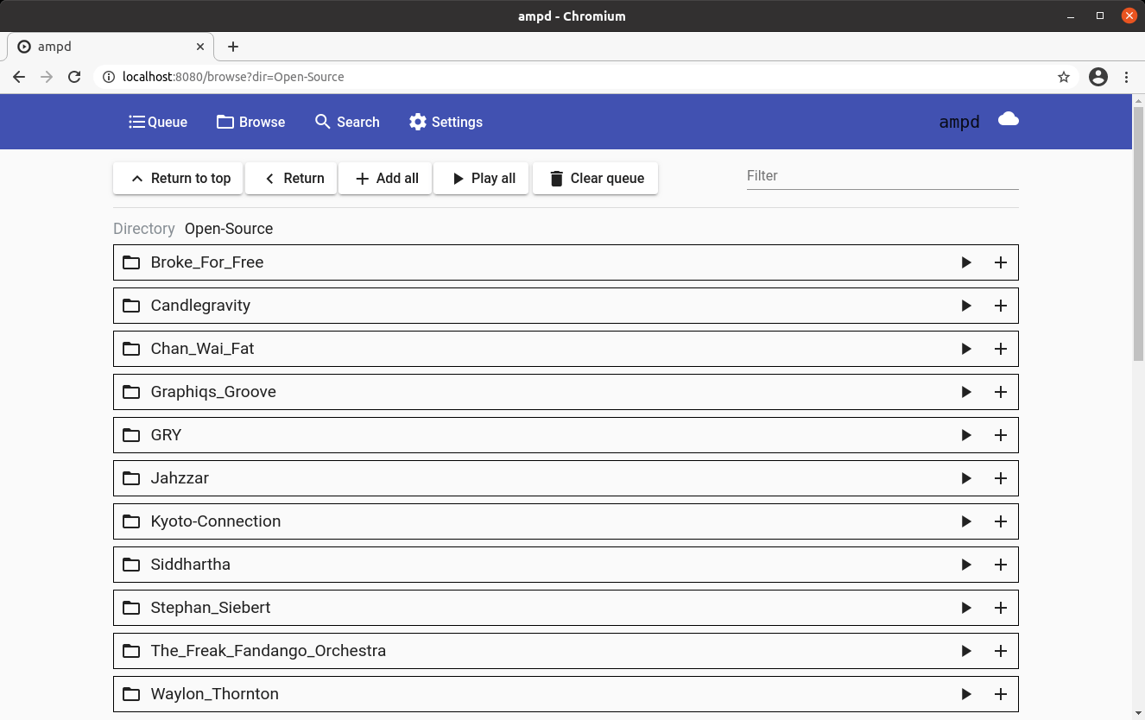Play the GRY folder
This screenshot has height=720, width=1145.
click(x=966, y=435)
